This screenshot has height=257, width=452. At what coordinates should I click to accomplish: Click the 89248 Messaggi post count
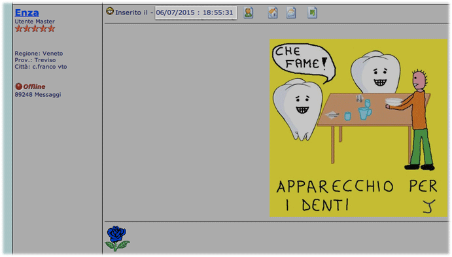coord(38,95)
